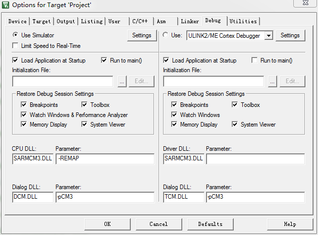Toggle debugger System Viewer checkbox
This screenshot has width=318, height=235.
click(x=235, y=124)
